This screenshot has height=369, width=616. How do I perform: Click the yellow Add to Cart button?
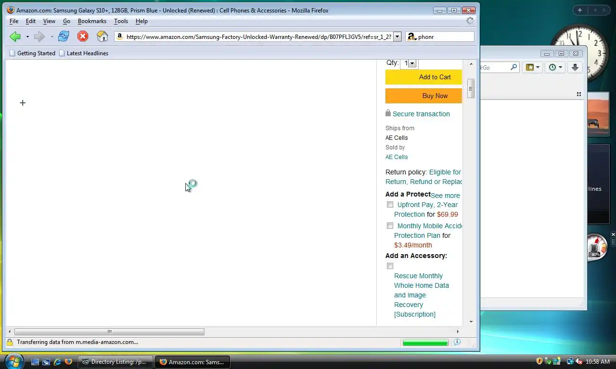click(x=423, y=77)
